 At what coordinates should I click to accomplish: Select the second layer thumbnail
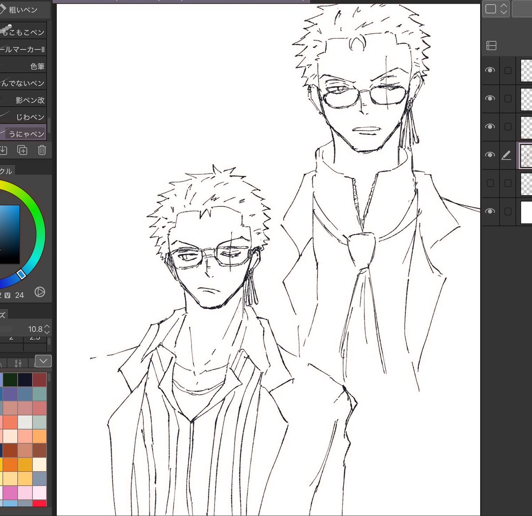click(x=526, y=98)
